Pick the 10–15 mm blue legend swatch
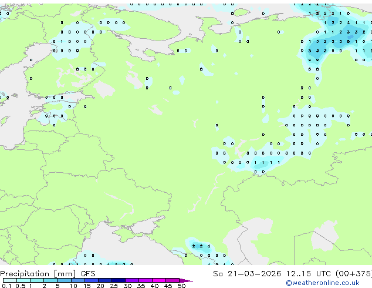This screenshot has width=372, height=288. click(x=77, y=280)
